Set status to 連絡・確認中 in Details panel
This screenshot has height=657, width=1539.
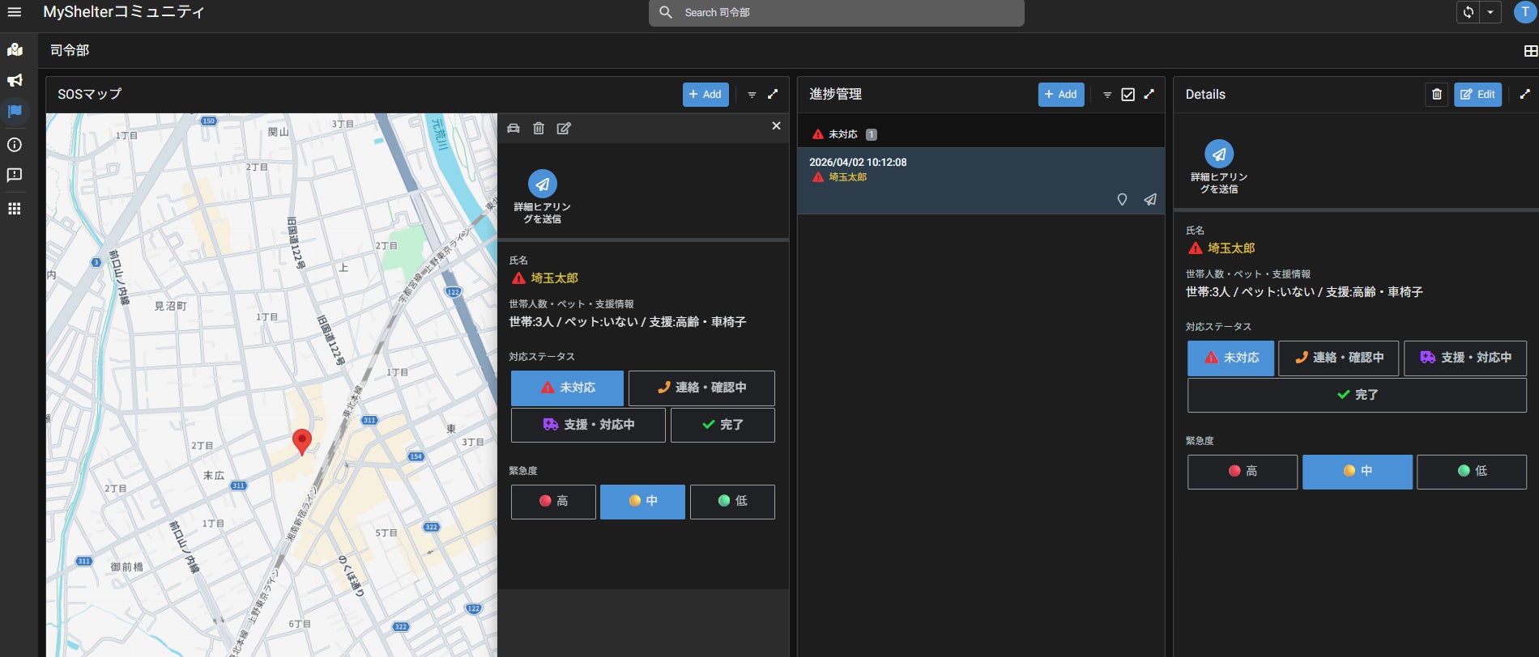pos(1338,358)
